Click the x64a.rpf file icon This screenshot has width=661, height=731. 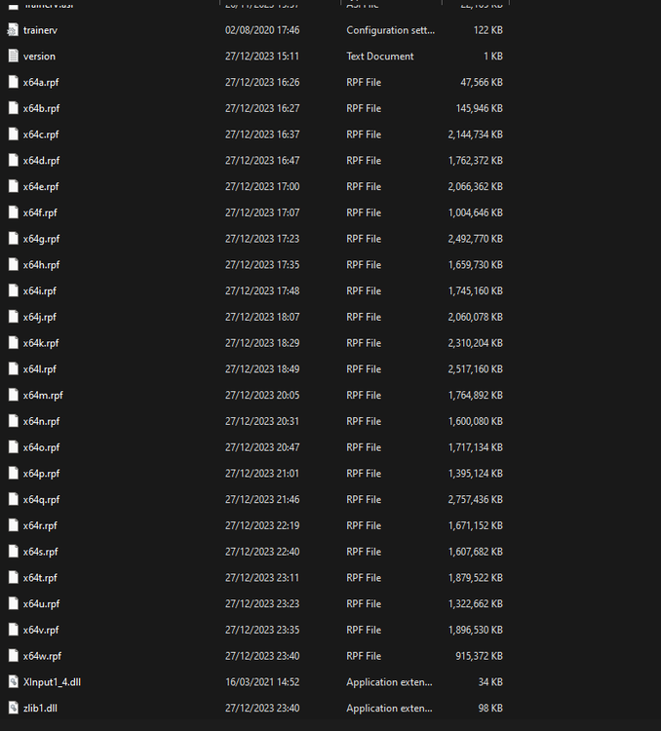pyautogui.click(x=14, y=83)
